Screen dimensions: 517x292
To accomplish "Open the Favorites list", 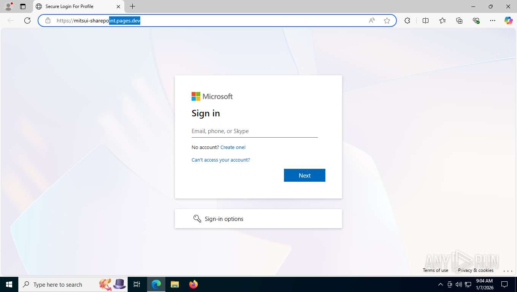I will (x=442, y=21).
